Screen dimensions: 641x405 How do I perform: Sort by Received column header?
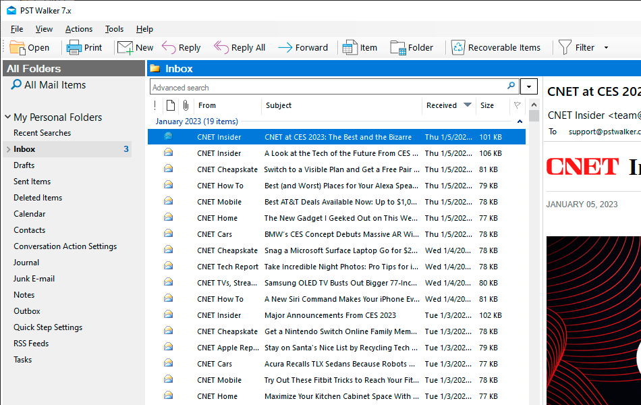[x=441, y=105]
